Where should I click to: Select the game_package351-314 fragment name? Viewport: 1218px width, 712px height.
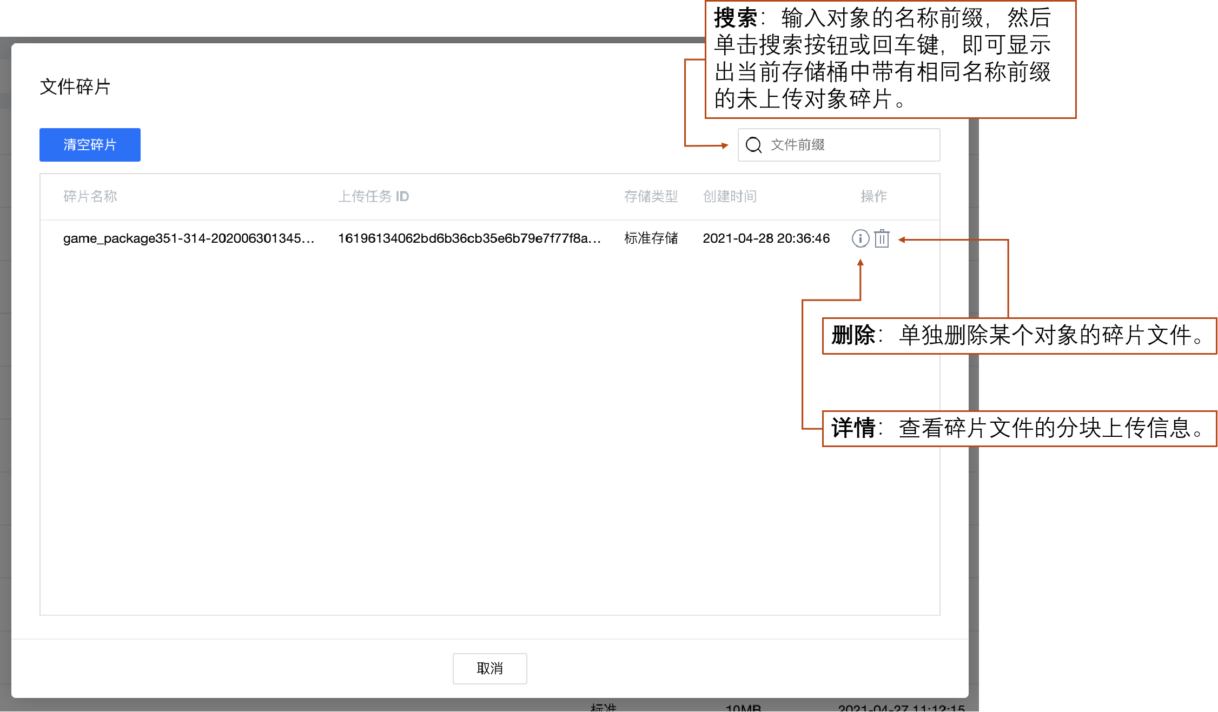tap(188, 238)
